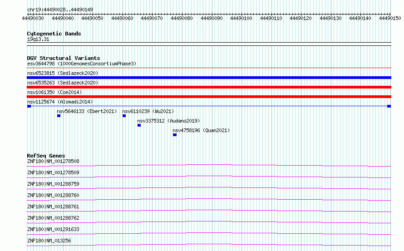Click ZNF180|NM_001291633 transcript label
The height and width of the screenshot is (251, 404).
pos(53,229)
